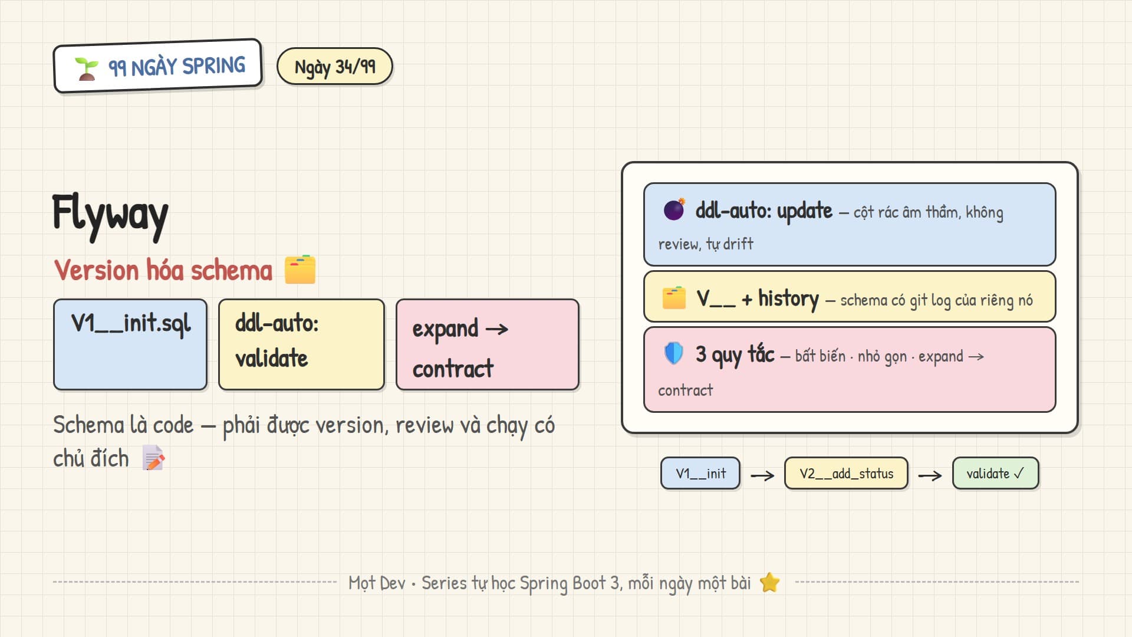Image resolution: width=1132 pixels, height=637 pixels.
Task: Click the "ddl-auto: update" bold heading
Action: pyautogui.click(x=764, y=211)
